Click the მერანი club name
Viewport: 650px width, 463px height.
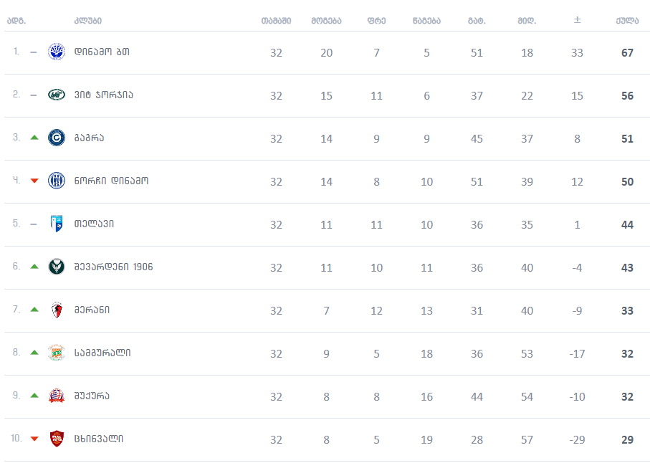tap(92, 310)
